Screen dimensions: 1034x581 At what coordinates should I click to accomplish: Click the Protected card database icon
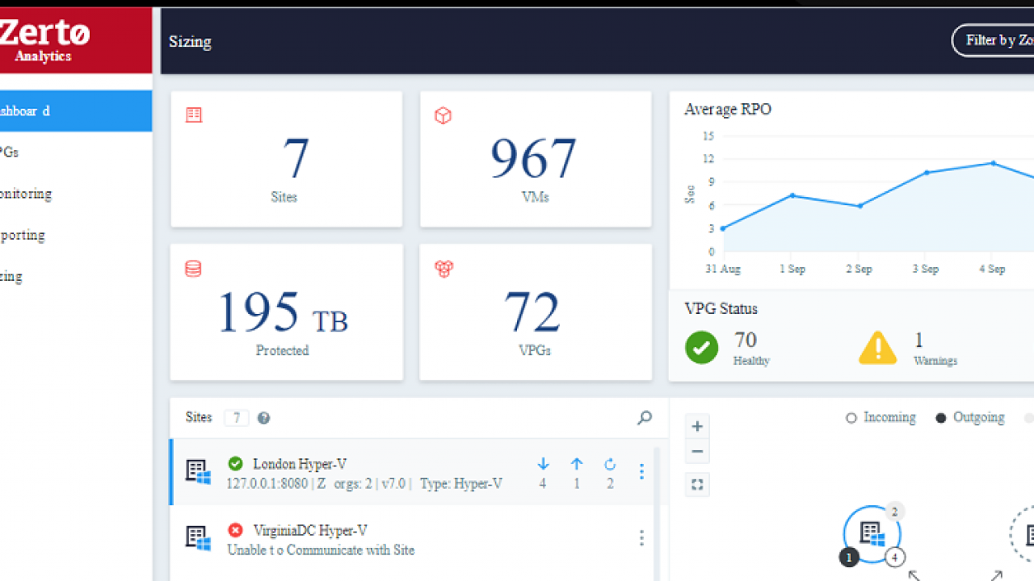193,269
